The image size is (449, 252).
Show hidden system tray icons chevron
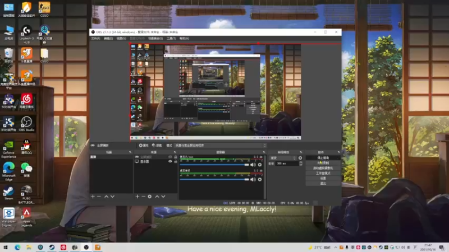(x=335, y=248)
